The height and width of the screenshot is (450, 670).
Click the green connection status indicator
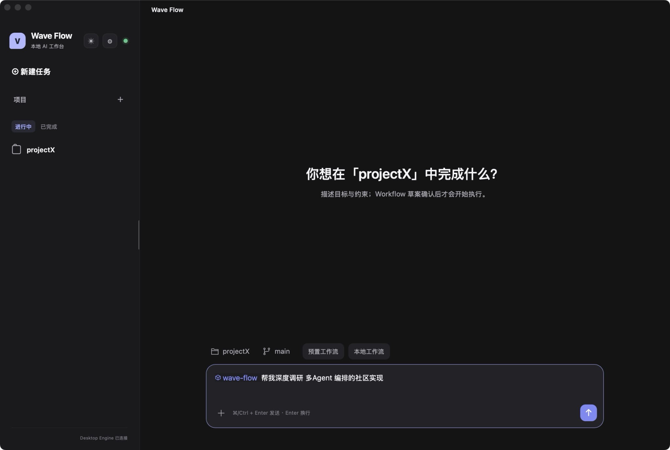tap(126, 41)
